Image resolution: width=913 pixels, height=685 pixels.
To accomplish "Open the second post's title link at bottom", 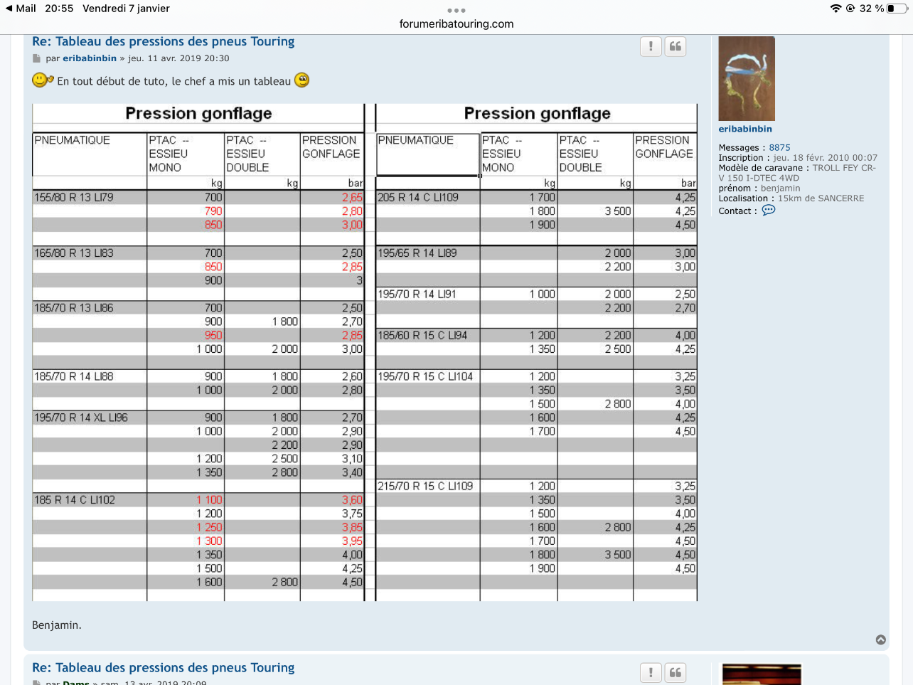I will [163, 667].
